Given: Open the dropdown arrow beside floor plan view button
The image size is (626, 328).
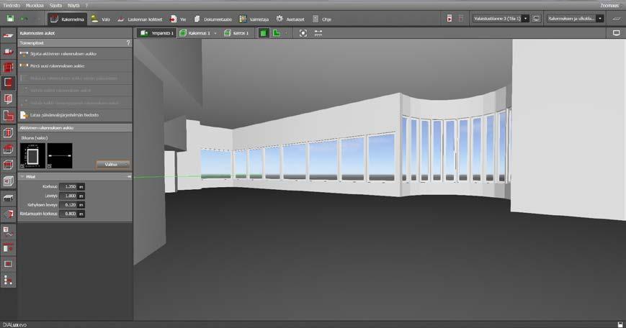Looking at the screenshot, I should [x=286, y=34].
